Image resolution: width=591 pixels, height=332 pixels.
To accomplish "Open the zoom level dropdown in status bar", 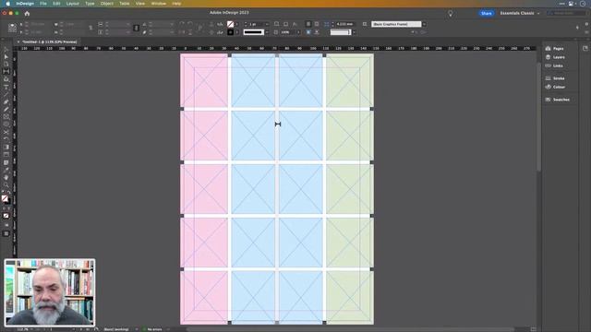I will tap(31, 329).
